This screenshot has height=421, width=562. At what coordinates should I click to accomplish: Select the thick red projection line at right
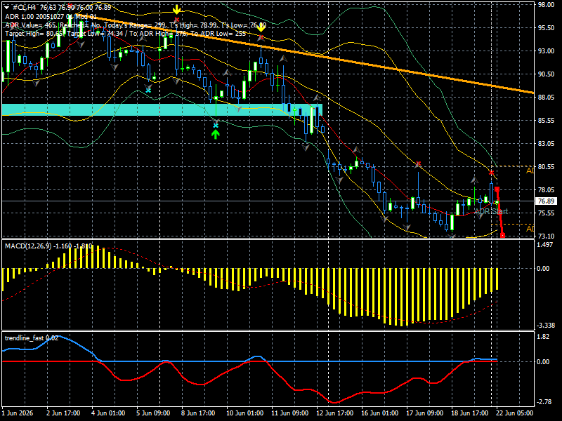[x=499, y=212]
